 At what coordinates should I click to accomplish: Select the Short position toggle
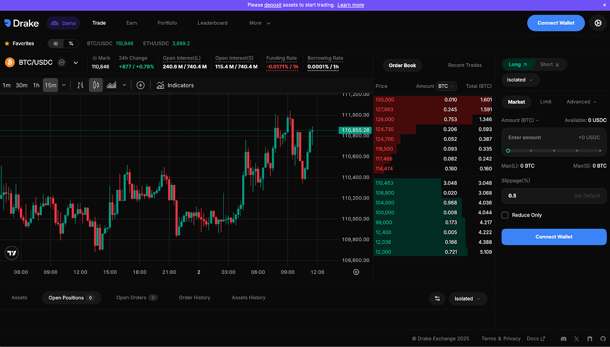(x=550, y=64)
